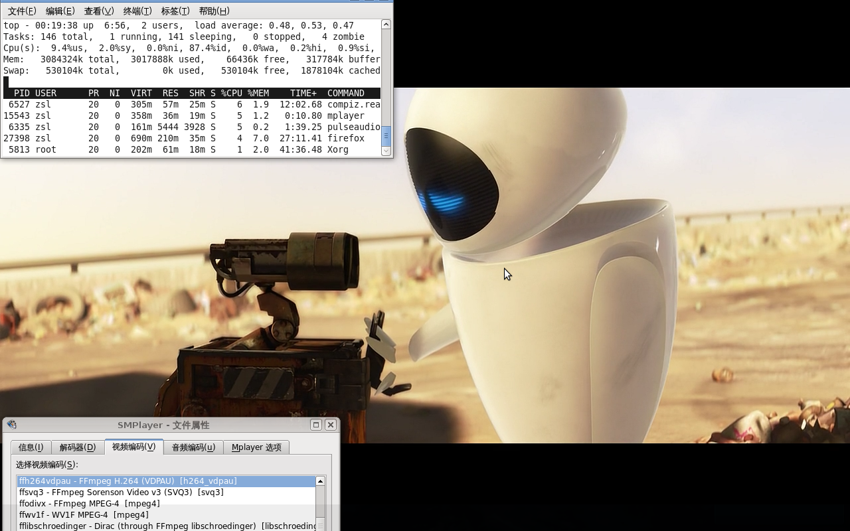Click the Tasks summary line in top
The width and height of the screenshot is (850, 531).
184,37
